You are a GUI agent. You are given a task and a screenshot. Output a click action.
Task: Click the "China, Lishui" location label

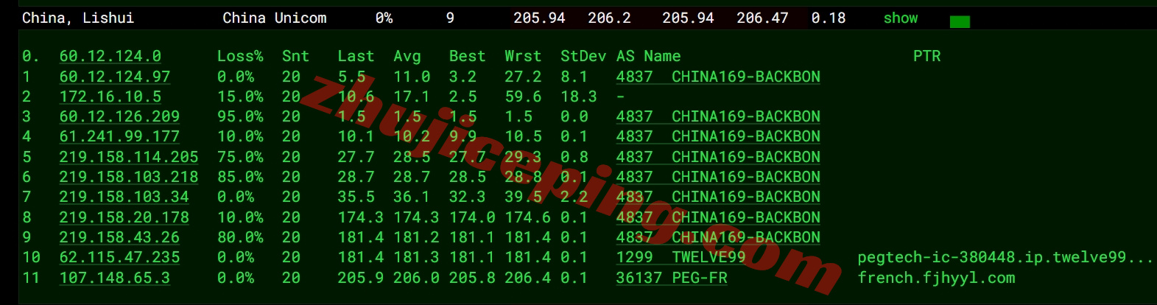click(x=78, y=18)
